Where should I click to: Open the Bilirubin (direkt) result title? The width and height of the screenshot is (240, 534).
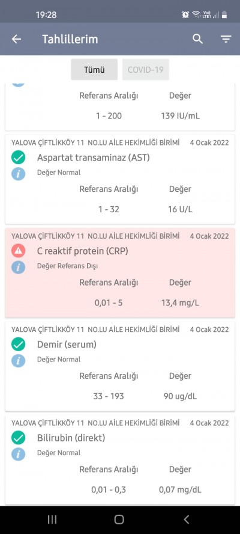click(x=71, y=438)
